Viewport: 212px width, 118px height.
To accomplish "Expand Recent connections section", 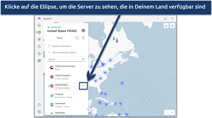I will [61, 46].
